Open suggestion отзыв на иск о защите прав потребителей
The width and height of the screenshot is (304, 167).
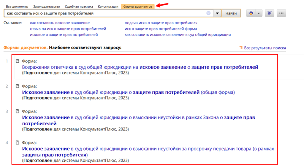click(x=68, y=29)
